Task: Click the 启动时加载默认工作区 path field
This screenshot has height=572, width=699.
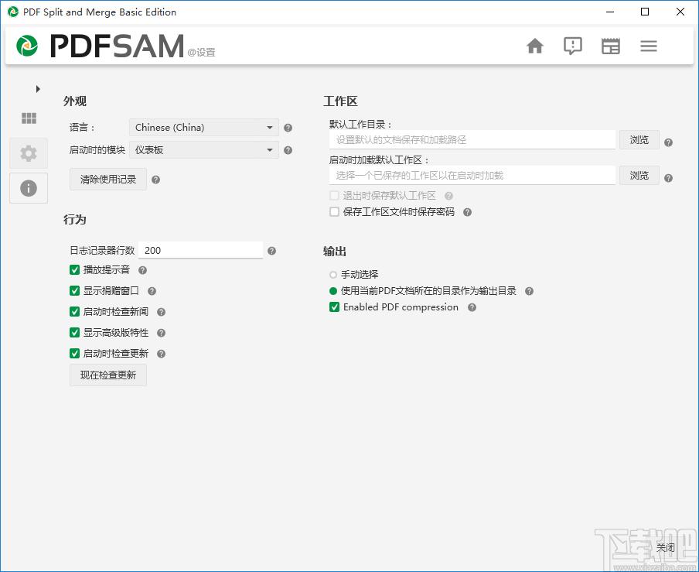Action: pos(472,176)
